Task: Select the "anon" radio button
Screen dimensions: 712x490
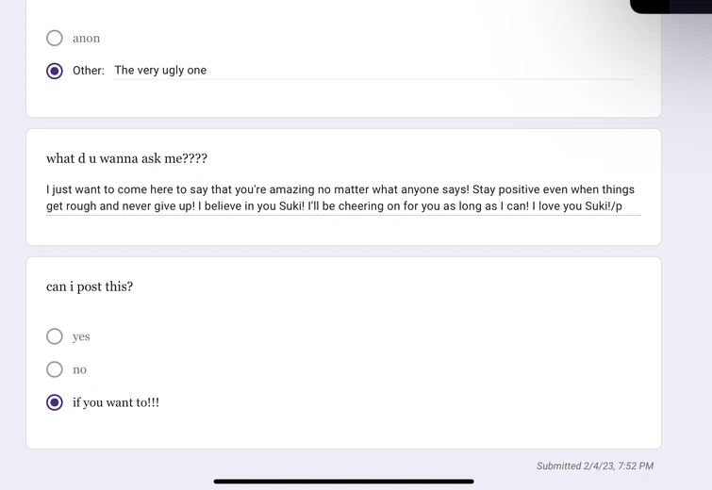Action: point(55,39)
